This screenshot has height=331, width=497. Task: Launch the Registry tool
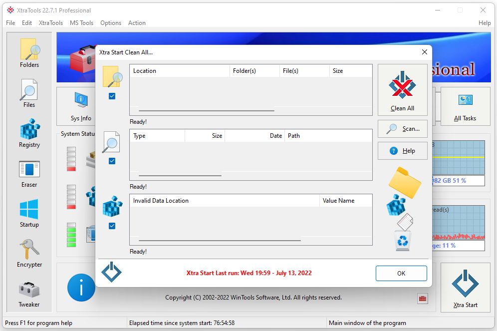pyautogui.click(x=29, y=133)
